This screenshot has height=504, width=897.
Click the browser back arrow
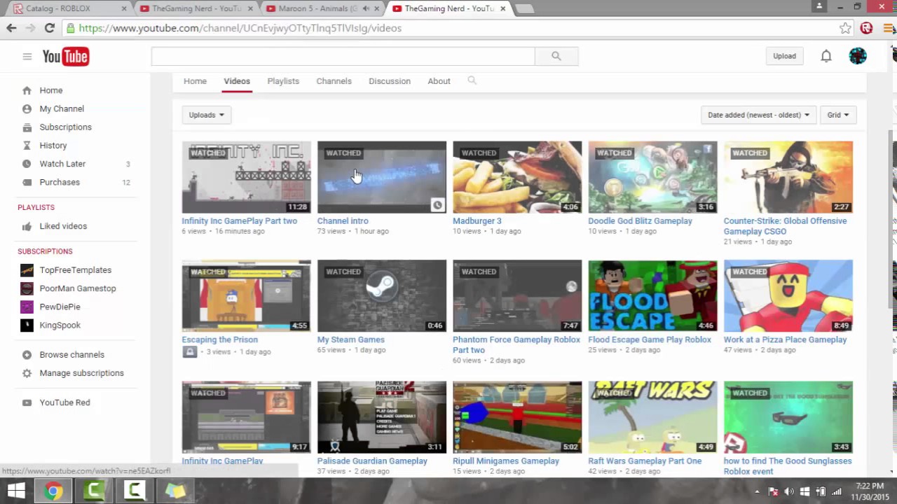click(x=11, y=28)
